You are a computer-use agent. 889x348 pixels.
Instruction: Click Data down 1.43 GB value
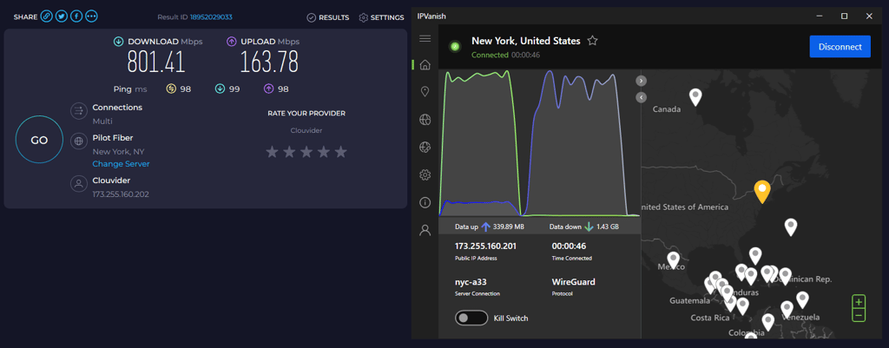pyautogui.click(x=608, y=227)
